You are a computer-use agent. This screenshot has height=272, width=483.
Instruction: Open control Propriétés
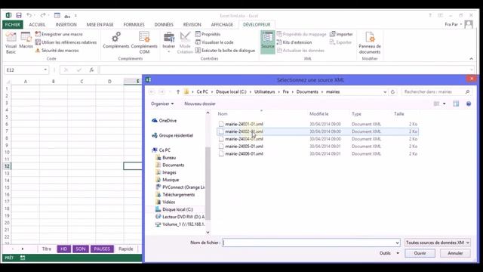(x=208, y=34)
